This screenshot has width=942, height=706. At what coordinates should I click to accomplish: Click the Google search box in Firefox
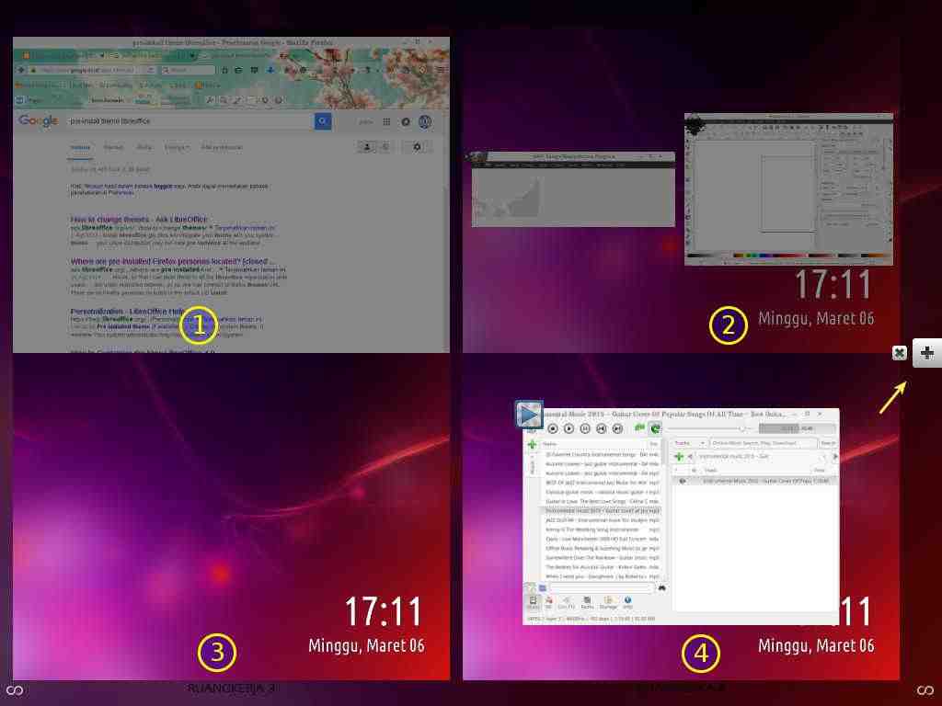coord(190,121)
